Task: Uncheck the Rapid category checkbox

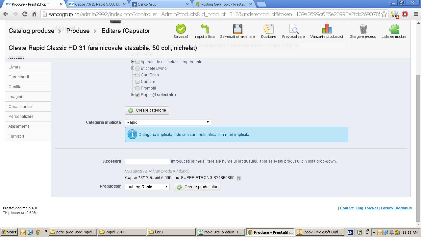Action: pos(137,95)
